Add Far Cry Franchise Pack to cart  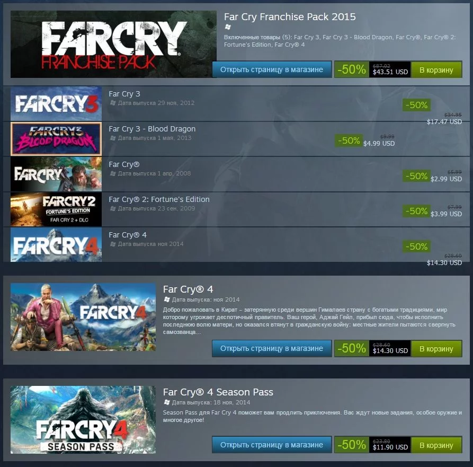click(436, 70)
